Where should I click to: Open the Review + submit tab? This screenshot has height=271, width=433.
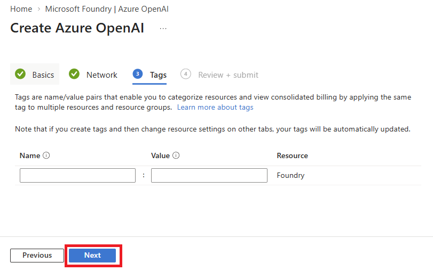219,75
